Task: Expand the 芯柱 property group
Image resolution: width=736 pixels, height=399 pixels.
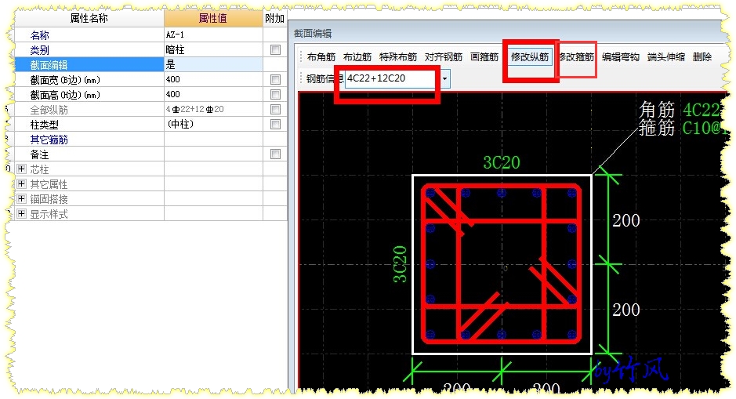Action: point(22,169)
